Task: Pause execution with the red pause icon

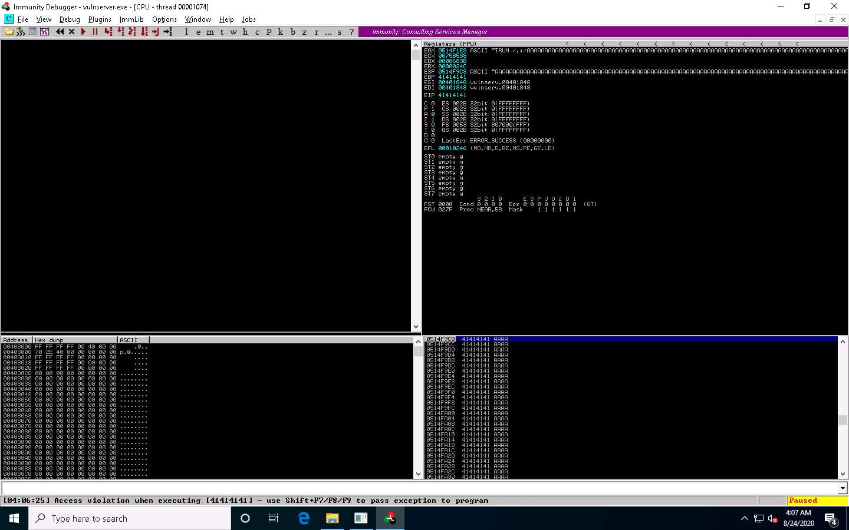Action: point(95,32)
